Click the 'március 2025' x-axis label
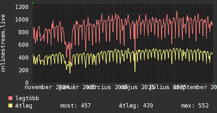The height and width of the screenshot is (113, 217). pyautogui.click(x=108, y=87)
